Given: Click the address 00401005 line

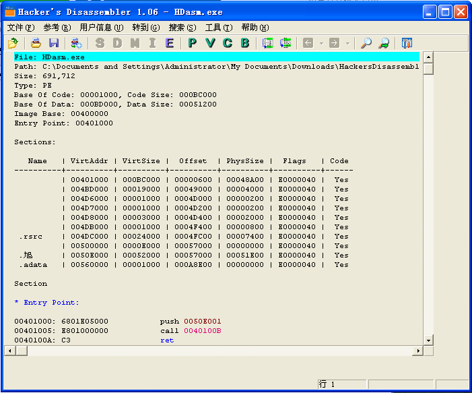Looking at the screenshot, I should tap(117, 330).
